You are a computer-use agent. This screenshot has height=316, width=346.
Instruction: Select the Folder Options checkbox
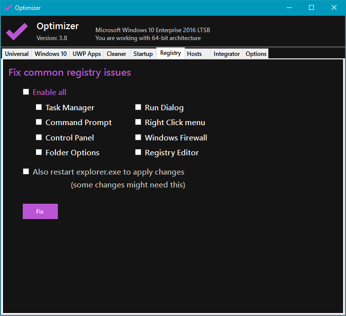coord(39,152)
